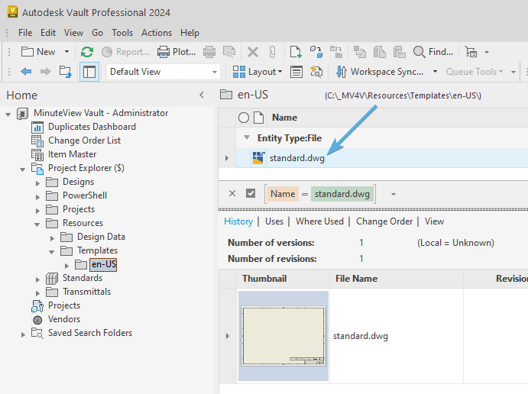
Task: Click the Report toolbar button
Action: pyautogui.click(x=125, y=52)
